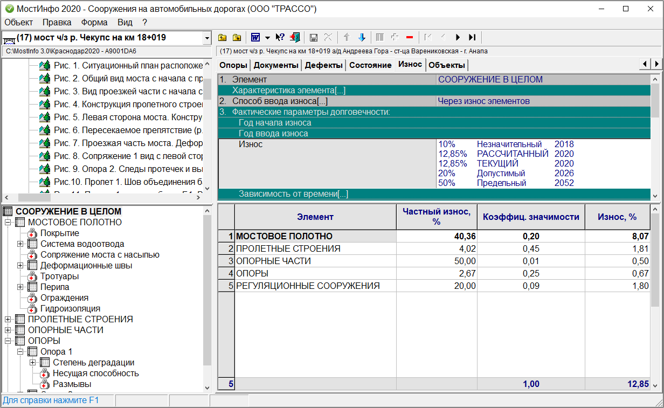
Task: Expand the Деформационные швы node
Action: pyautogui.click(x=20, y=266)
